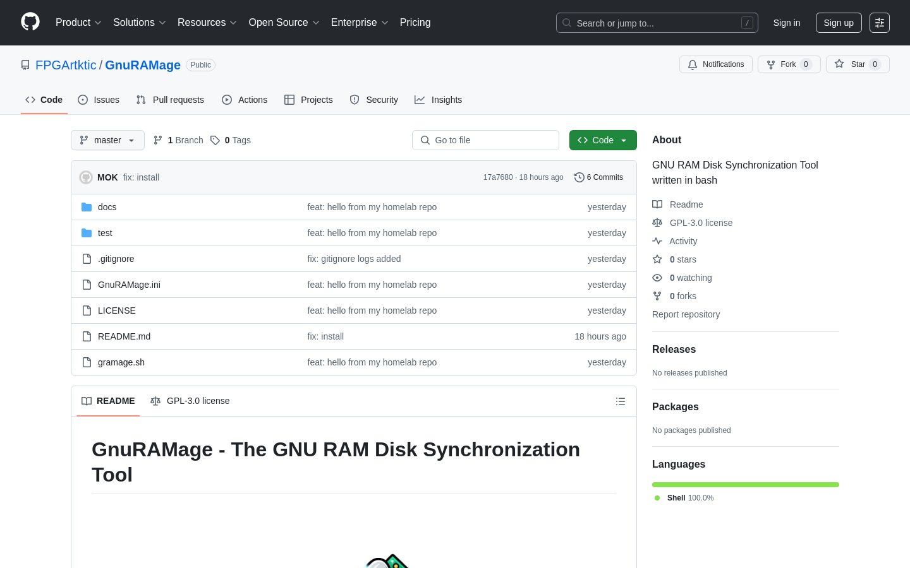Image resolution: width=910 pixels, height=568 pixels.
Task: Click the GnuRAMage.ini file icon
Action: pyautogui.click(x=87, y=285)
